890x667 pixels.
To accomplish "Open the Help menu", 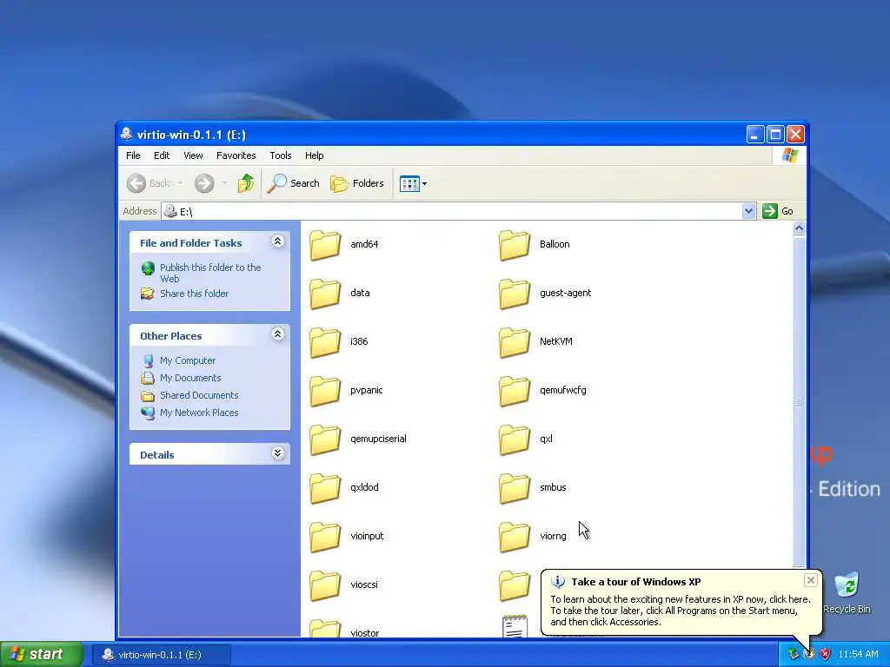I will click(314, 155).
